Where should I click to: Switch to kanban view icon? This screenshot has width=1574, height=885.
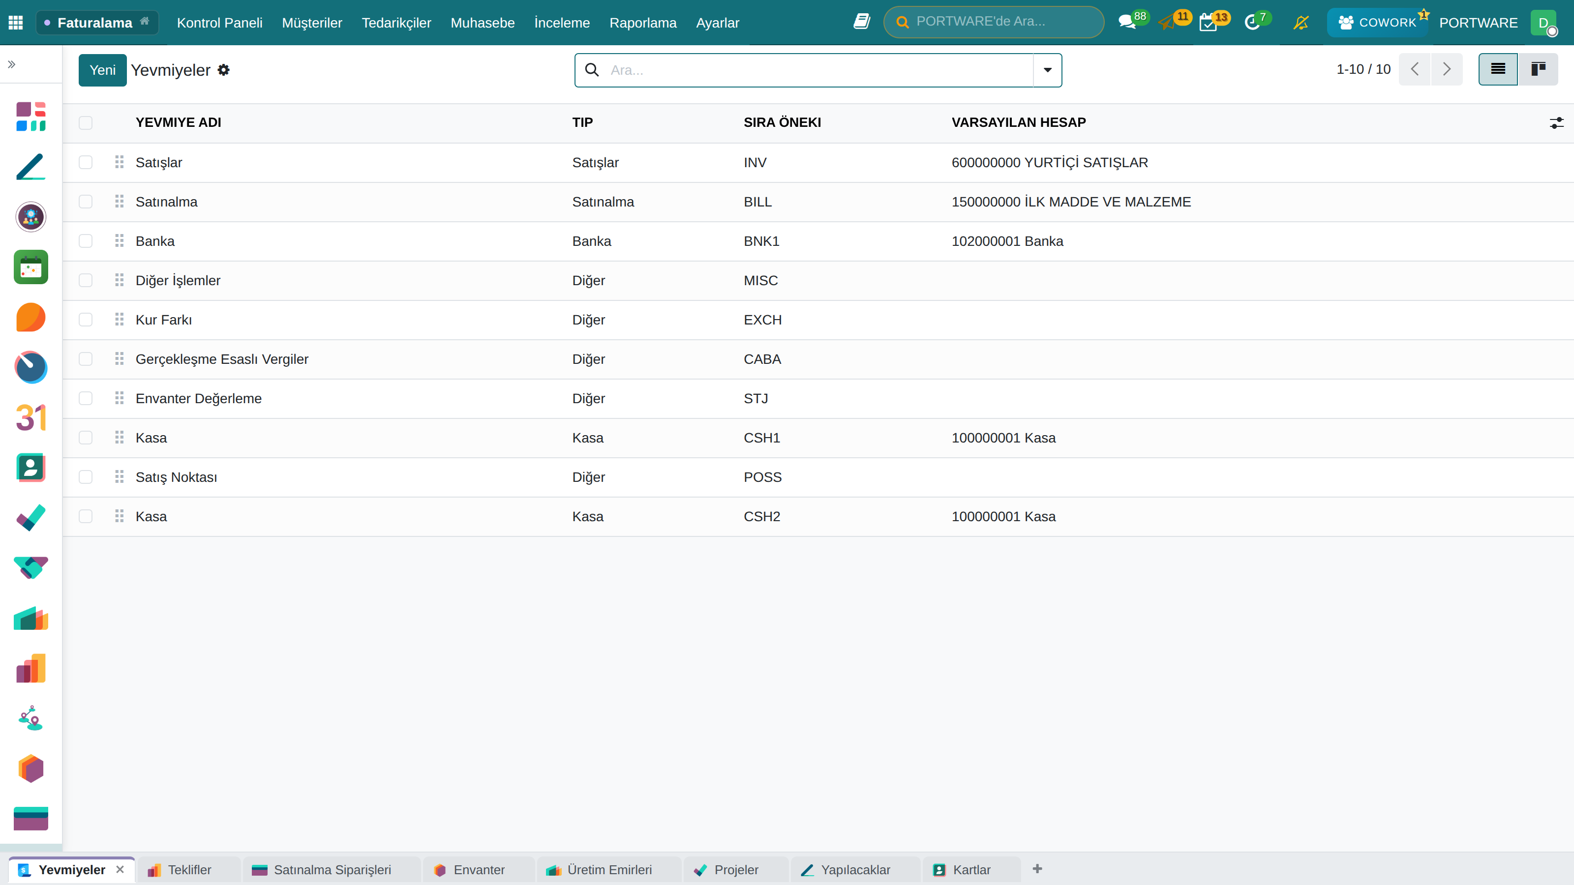tap(1538, 70)
